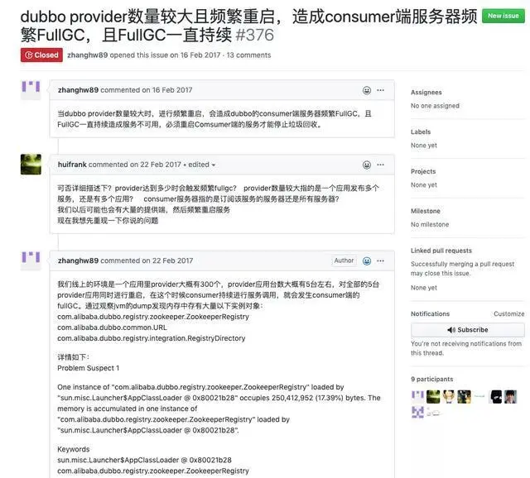This screenshot has height=478, width=530.
Task: Expand the edited history dropdown on huifrank's comment
Action: click(202, 165)
